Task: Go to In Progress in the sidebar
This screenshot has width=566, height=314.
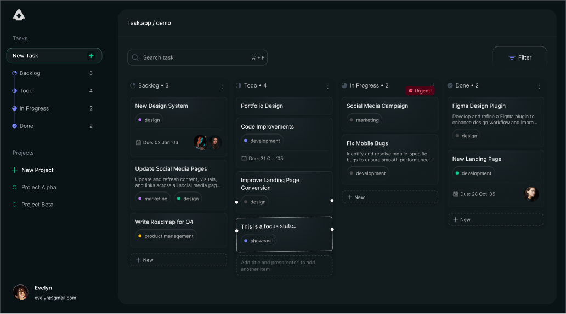Action: coord(34,109)
